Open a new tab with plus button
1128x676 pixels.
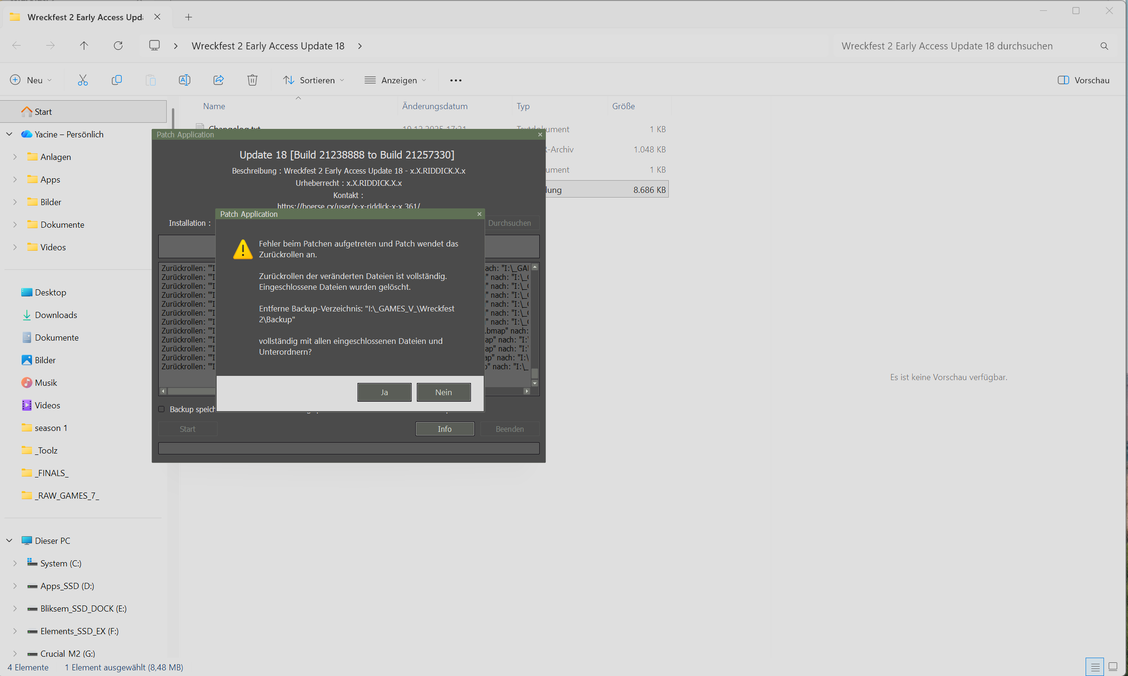(x=188, y=17)
